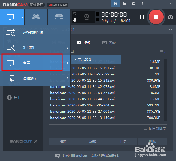Click the audio volume level meter

tap(97, 17)
